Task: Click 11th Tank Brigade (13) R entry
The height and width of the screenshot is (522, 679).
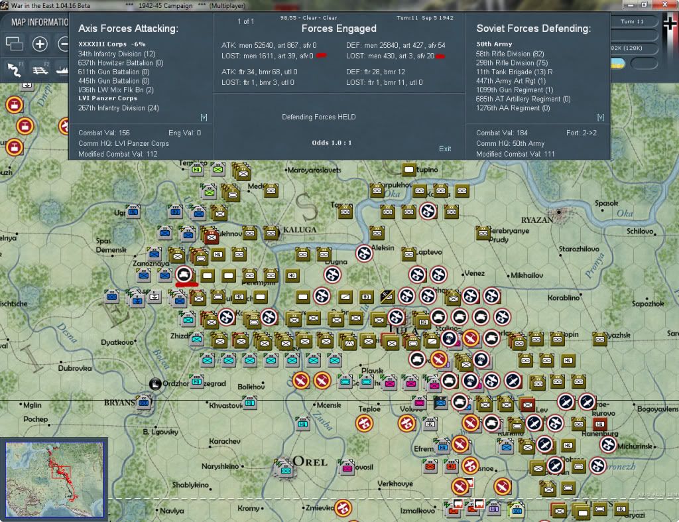Action: 514,72
